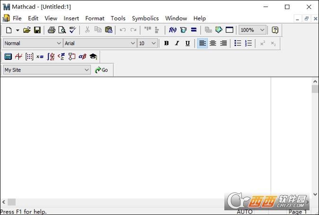Image resolution: width=319 pixels, height=215 pixels.
Task: Click the Go button
Action: coord(101,70)
